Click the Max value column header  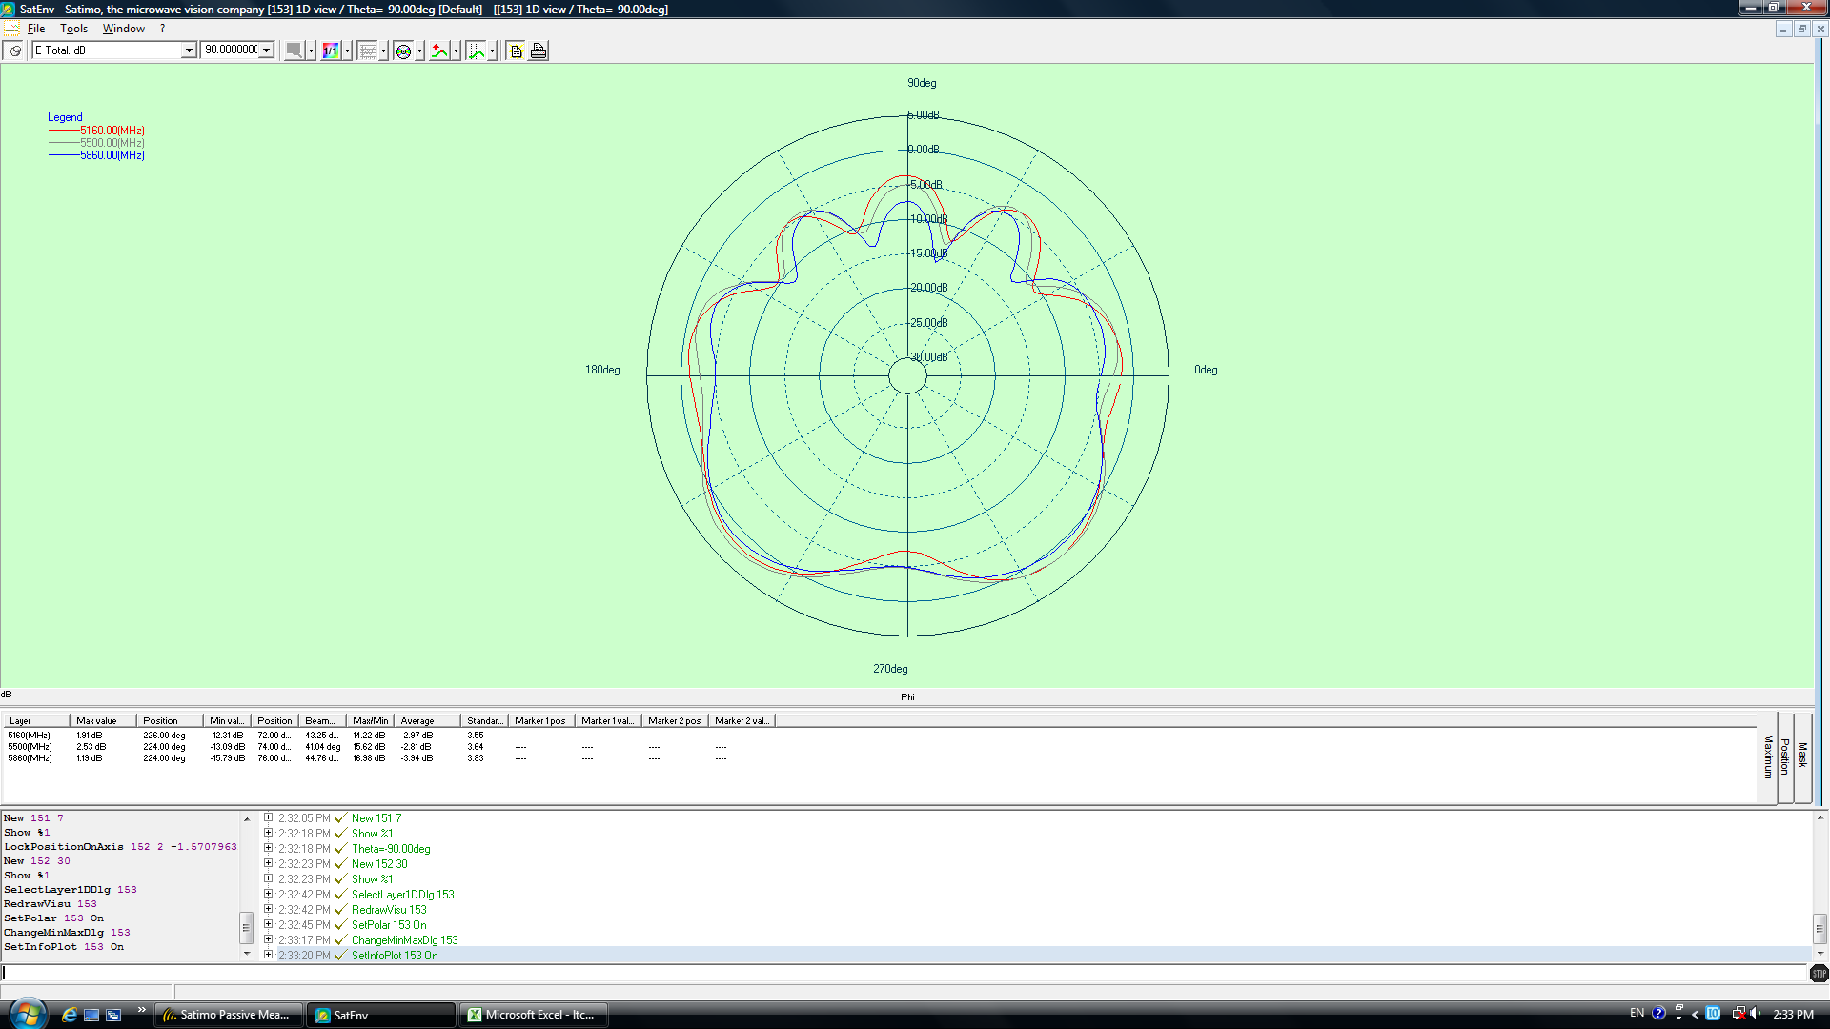tap(101, 720)
